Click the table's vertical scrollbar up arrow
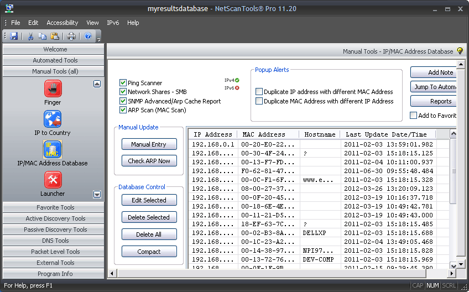Screen dimensions: 469x292 (453, 133)
